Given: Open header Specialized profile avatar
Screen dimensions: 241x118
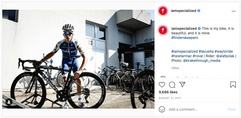Looking at the screenshot, I should coord(163,11).
